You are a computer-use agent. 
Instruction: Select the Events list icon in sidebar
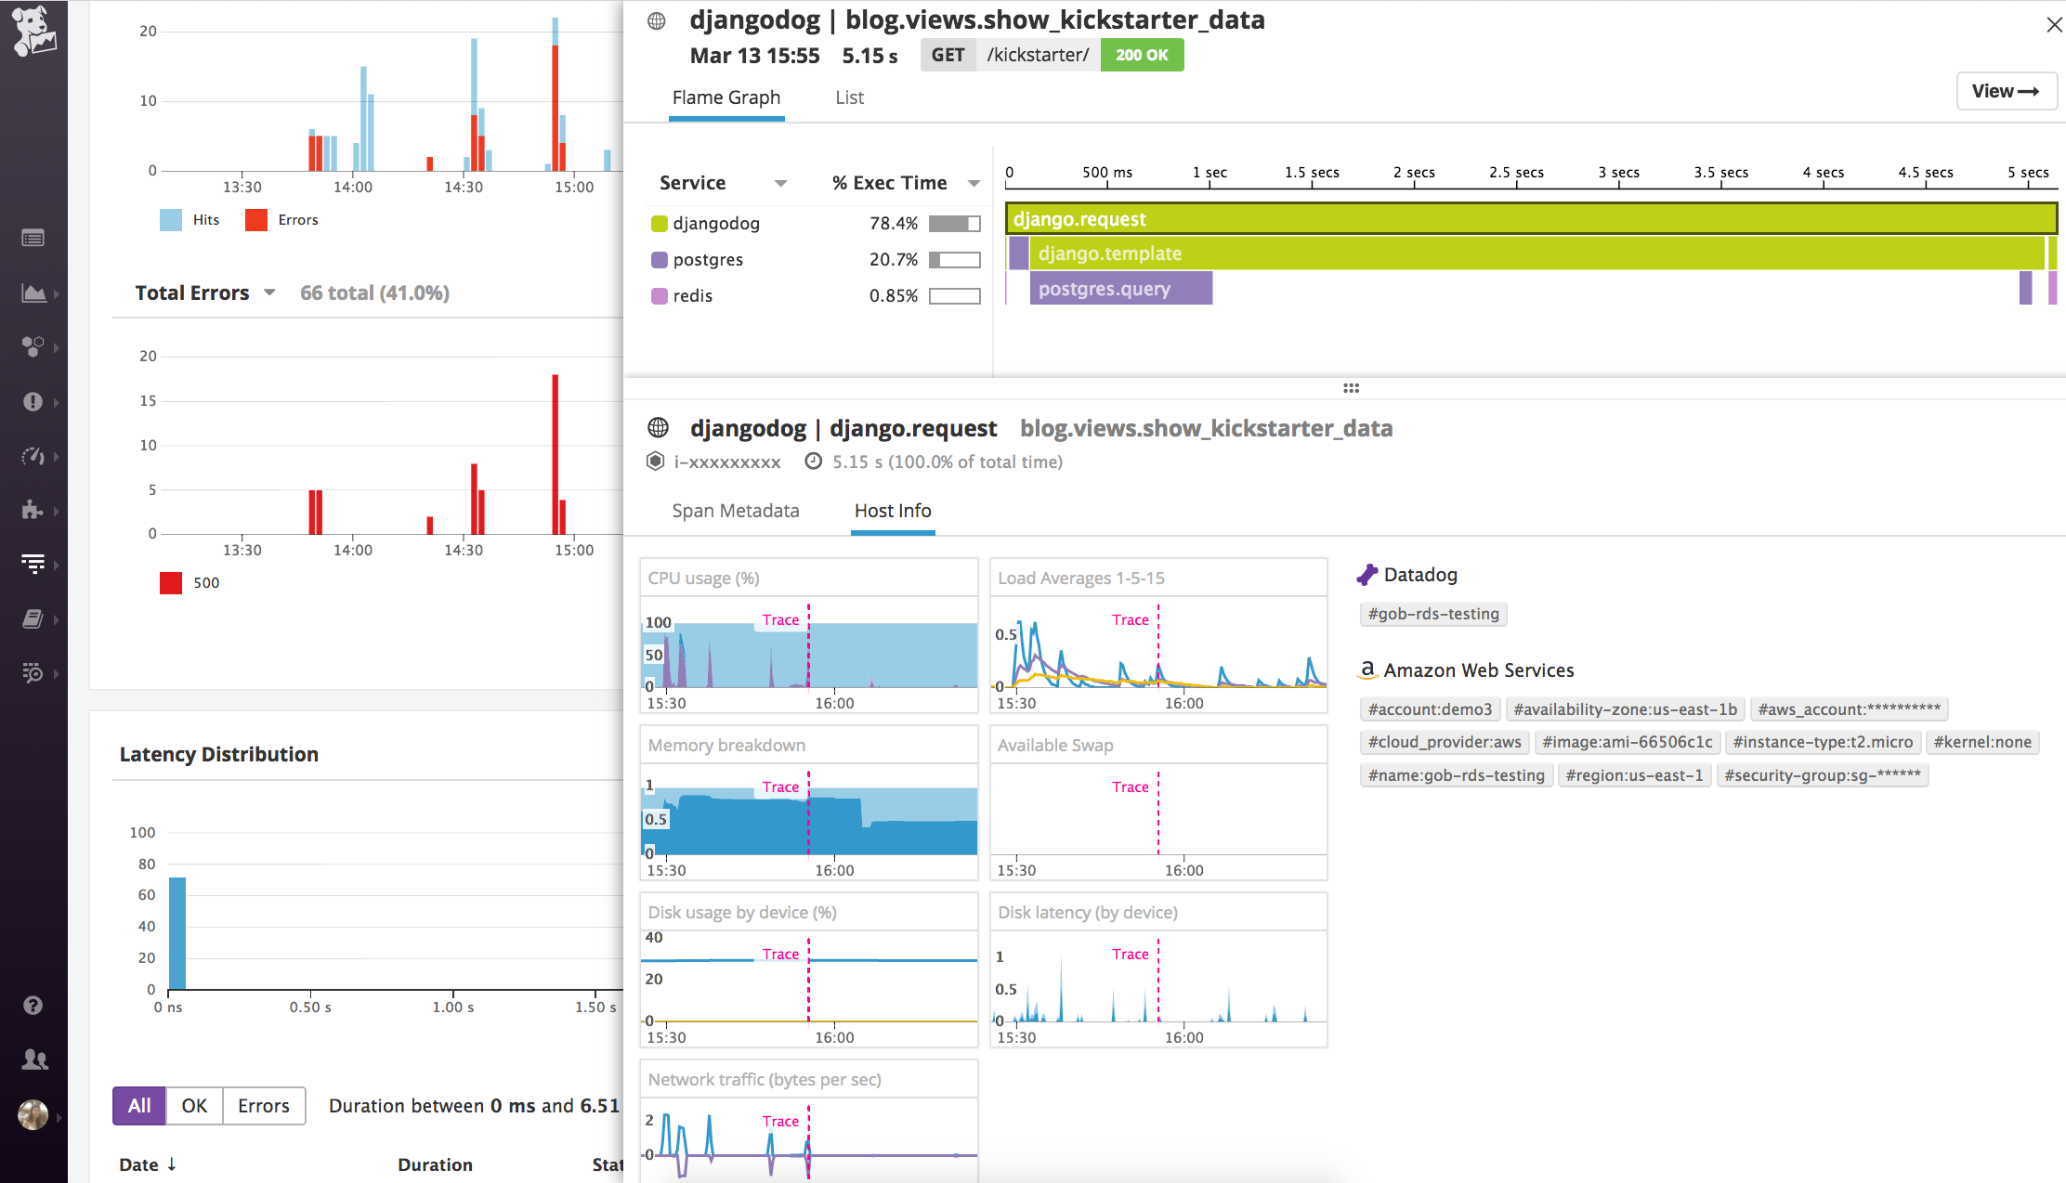pyautogui.click(x=33, y=238)
